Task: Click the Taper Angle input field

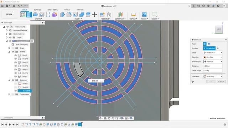Action: (x=213, y=70)
